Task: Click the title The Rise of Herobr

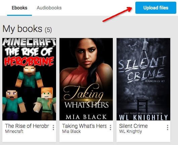Action: pyautogui.click(x=27, y=126)
